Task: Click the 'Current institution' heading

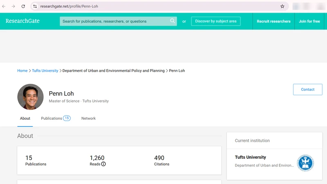Action: point(252,140)
